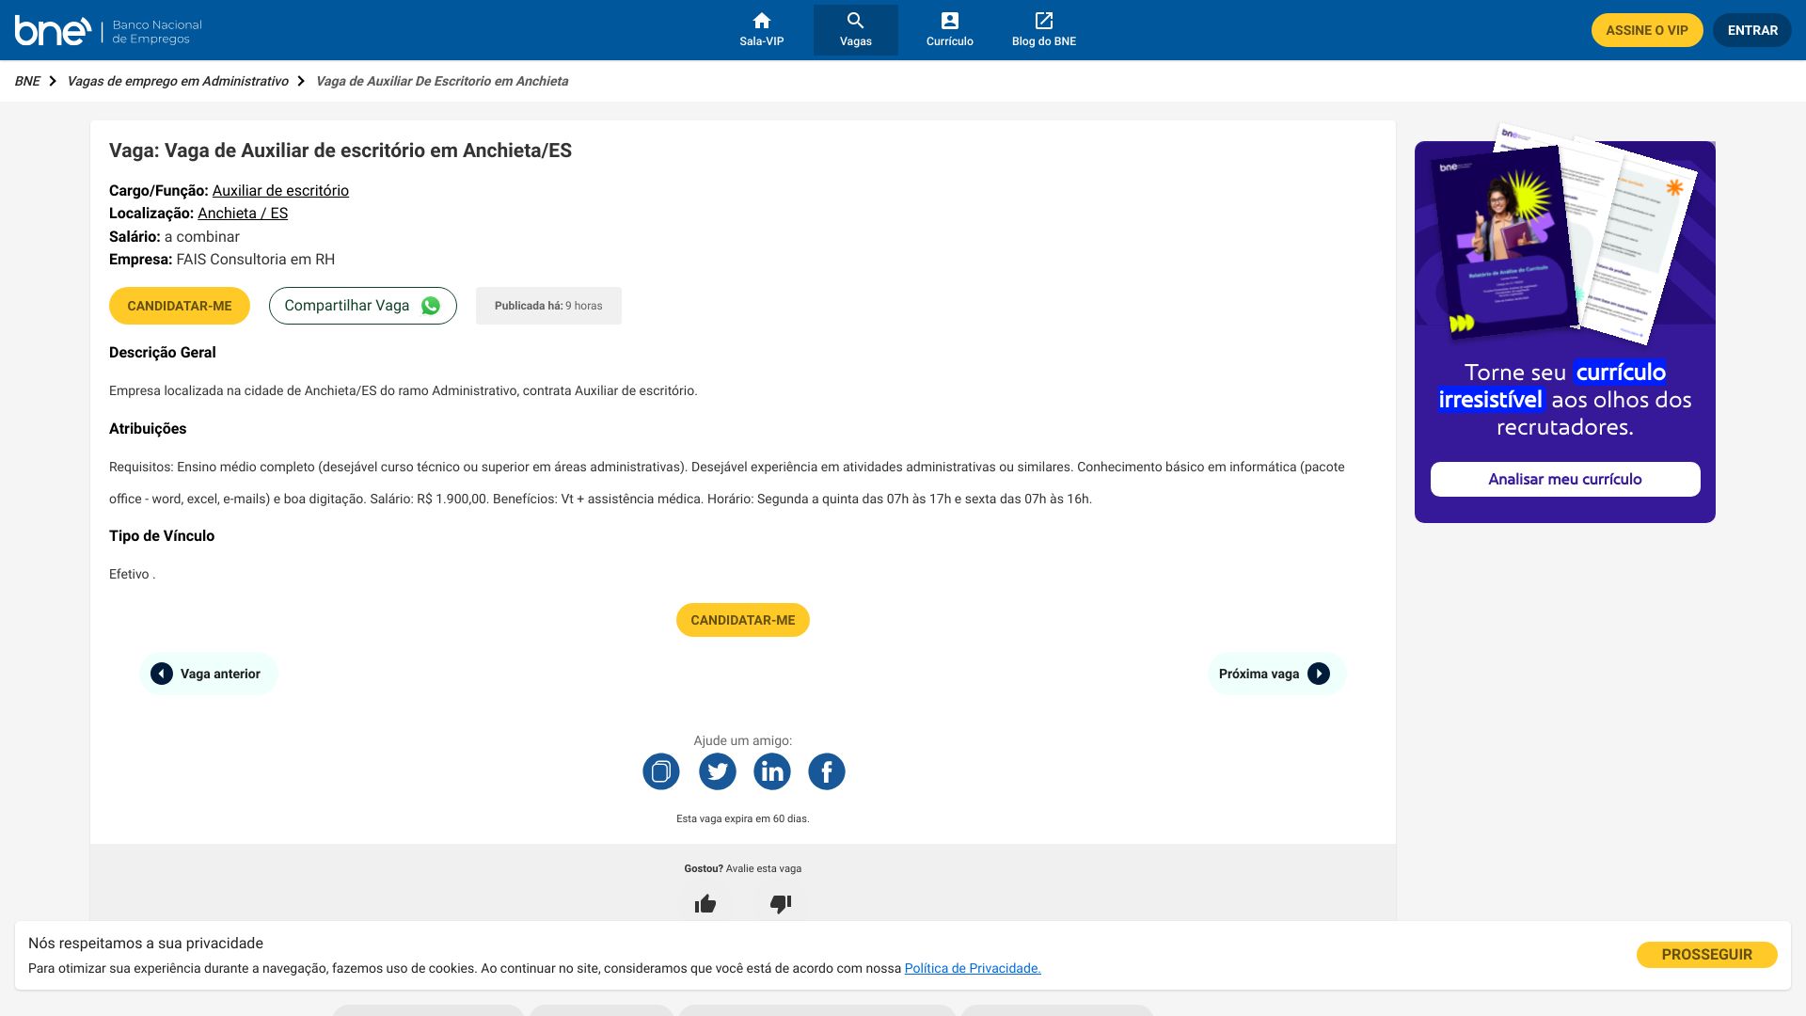Open Blog do BNE external link
The width and height of the screenshot is (1806, 1016).
click(x=1043, y=30)
